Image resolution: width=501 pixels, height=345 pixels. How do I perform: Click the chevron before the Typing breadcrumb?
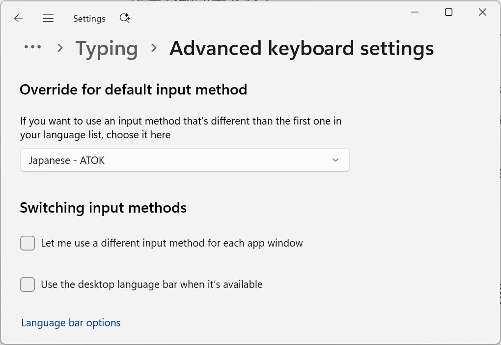(60, 48)
